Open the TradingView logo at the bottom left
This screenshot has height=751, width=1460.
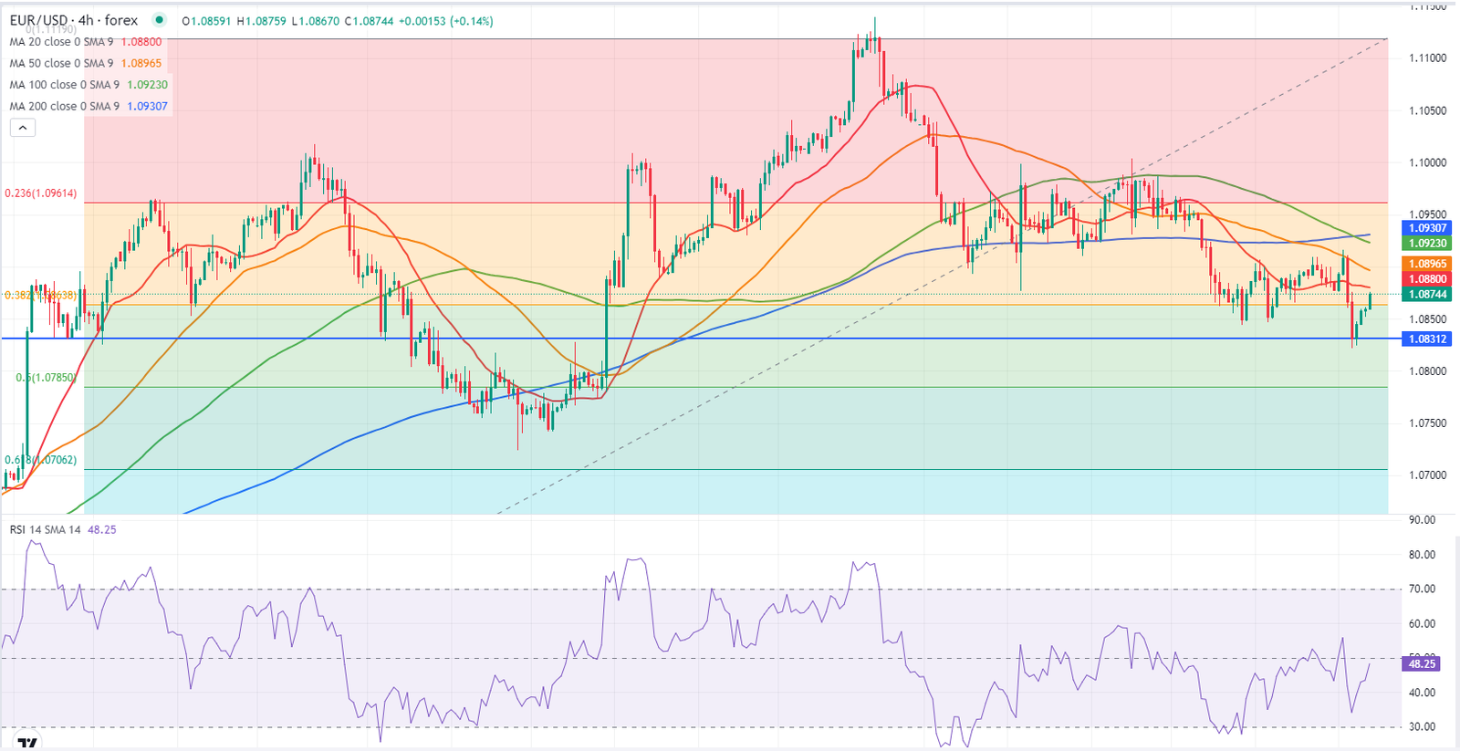coord(27,744)
